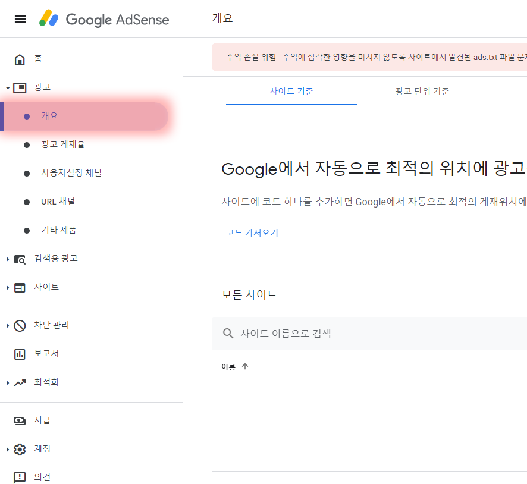This screenshot has width=527, height=484.
Task: Open URL 채널 in the sidebar
Action: [x=58, y=202]
